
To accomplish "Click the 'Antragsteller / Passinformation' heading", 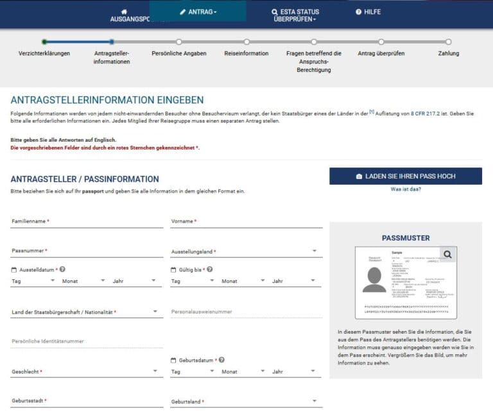I will click(x=85, y=179).
